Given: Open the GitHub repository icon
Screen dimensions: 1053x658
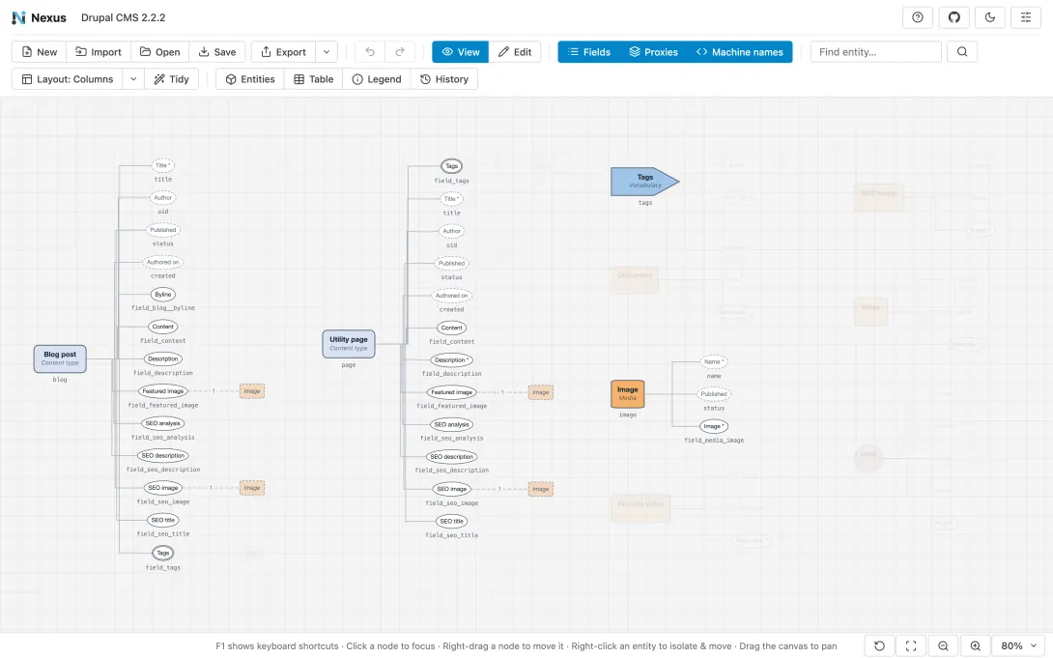Looking at the screenshot, I should coord(953,17).
